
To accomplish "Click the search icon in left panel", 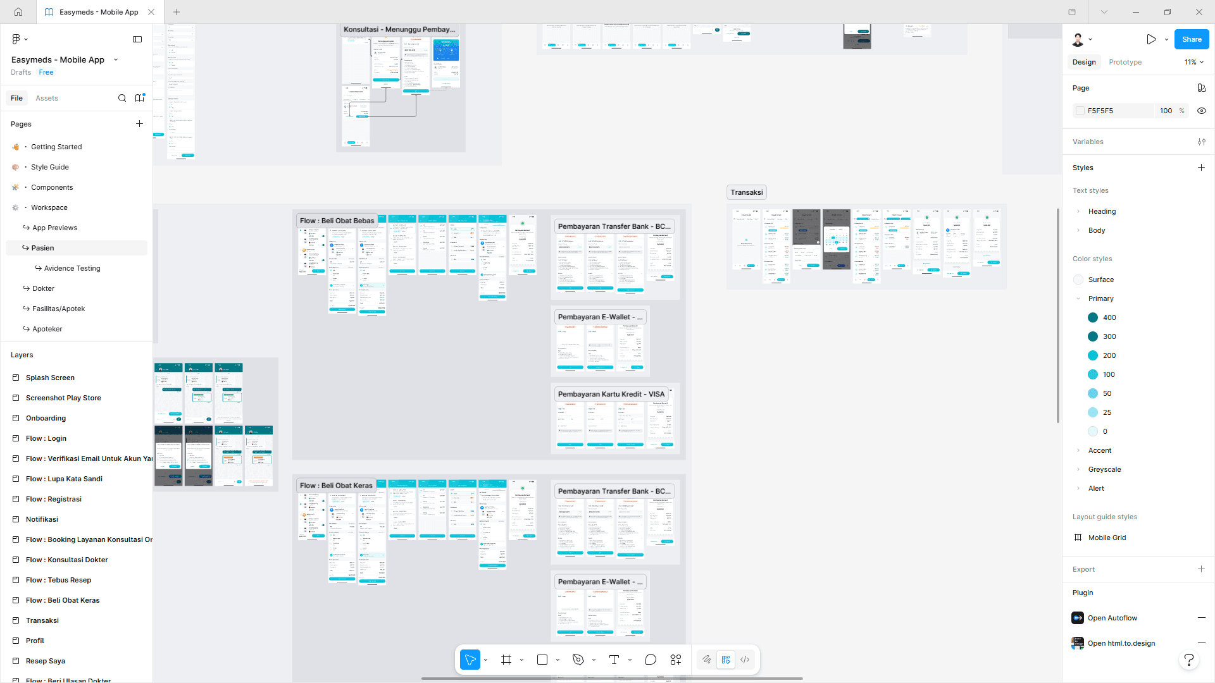I will pyautogui.click(x=122, y=98).
